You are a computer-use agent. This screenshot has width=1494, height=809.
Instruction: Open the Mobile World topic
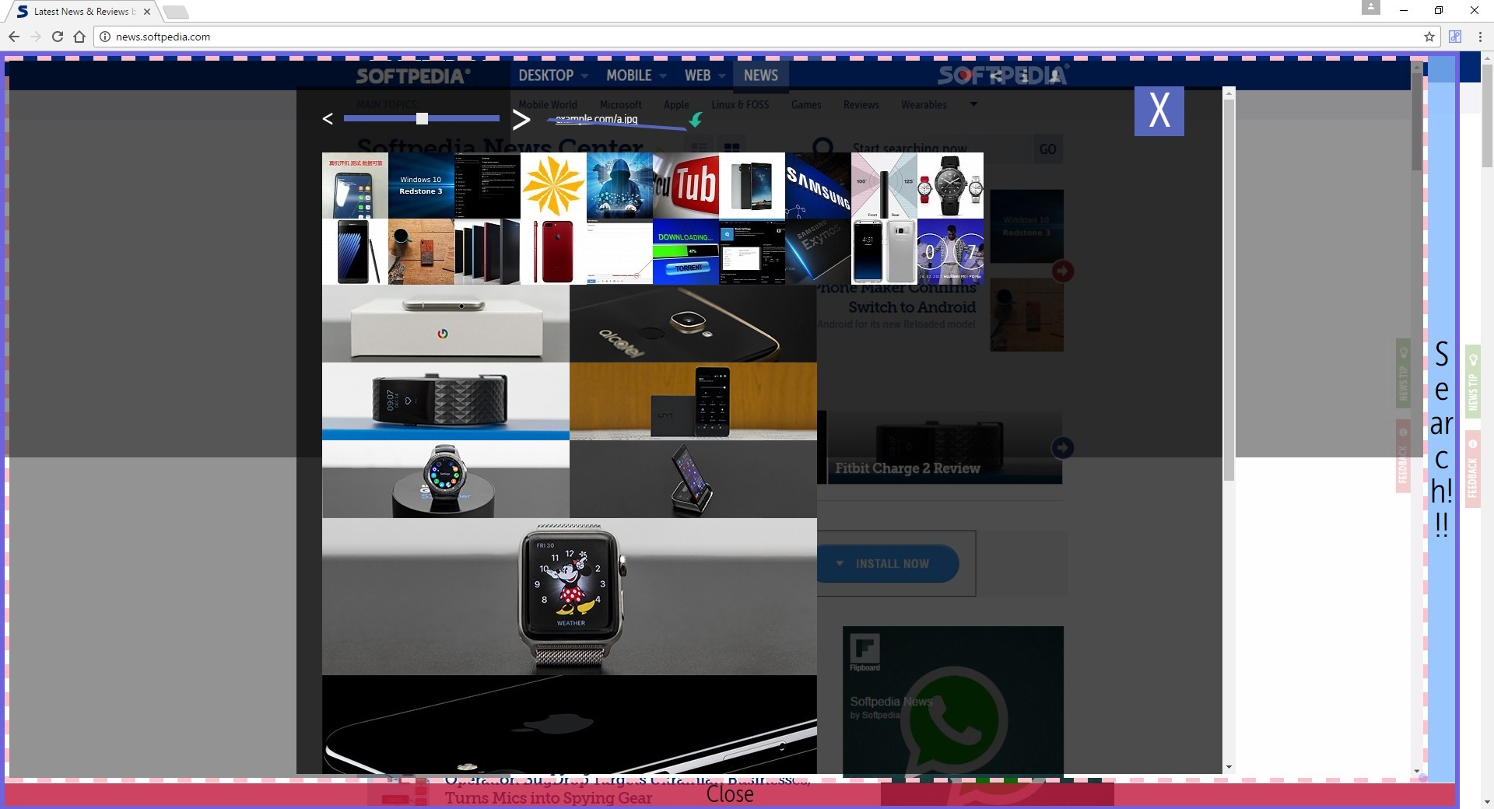coord(548,105)
